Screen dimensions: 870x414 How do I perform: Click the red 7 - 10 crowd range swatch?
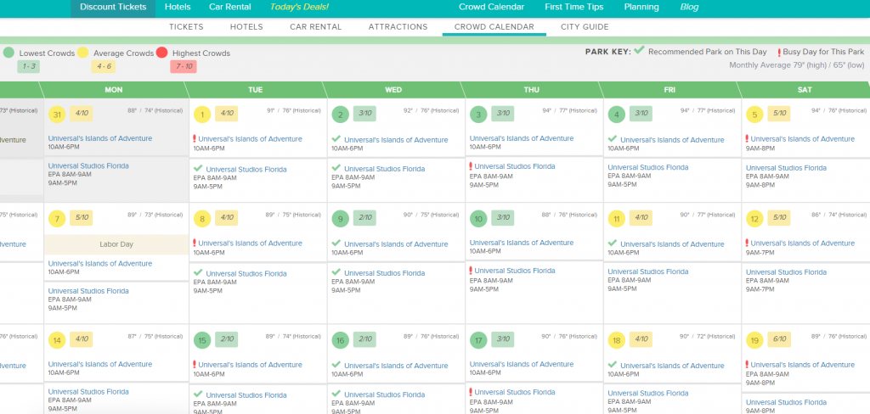(183, 66)
